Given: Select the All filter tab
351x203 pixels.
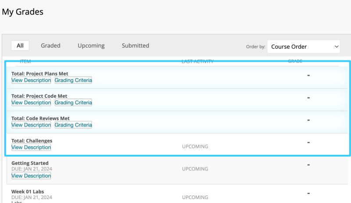Looking at the screenshot, I should point(20,45).
